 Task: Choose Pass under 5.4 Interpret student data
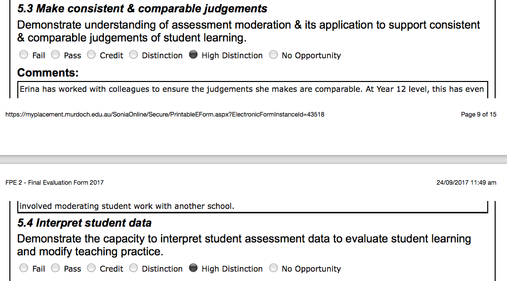tap(55, 268)
